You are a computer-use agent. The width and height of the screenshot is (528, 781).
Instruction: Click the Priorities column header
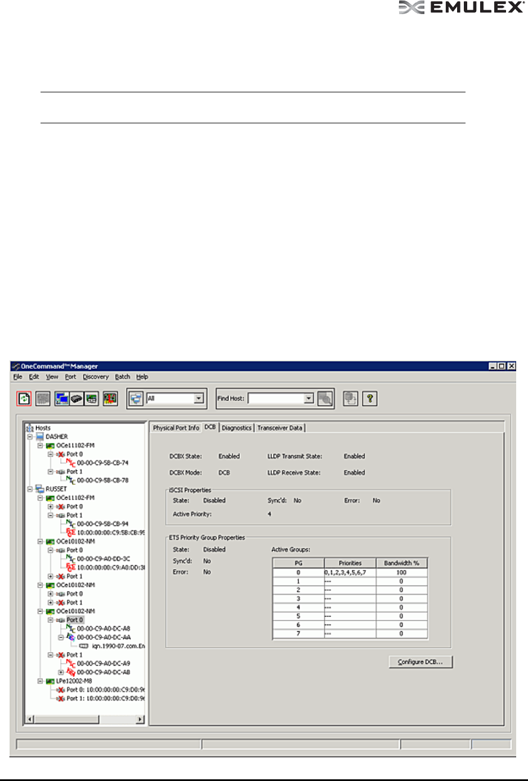pyautogui.click(x=350, y=563)
